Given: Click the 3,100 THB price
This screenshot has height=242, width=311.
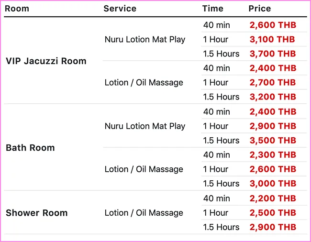Looking at the screenshot, I should [x=272, y=39].
